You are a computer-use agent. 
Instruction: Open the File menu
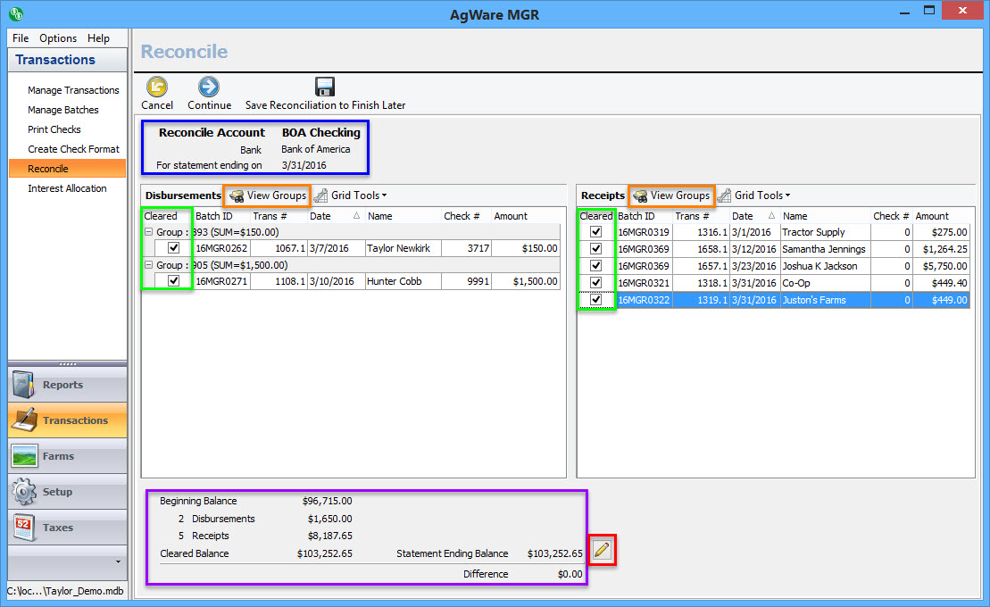click(x=21, y=38)
